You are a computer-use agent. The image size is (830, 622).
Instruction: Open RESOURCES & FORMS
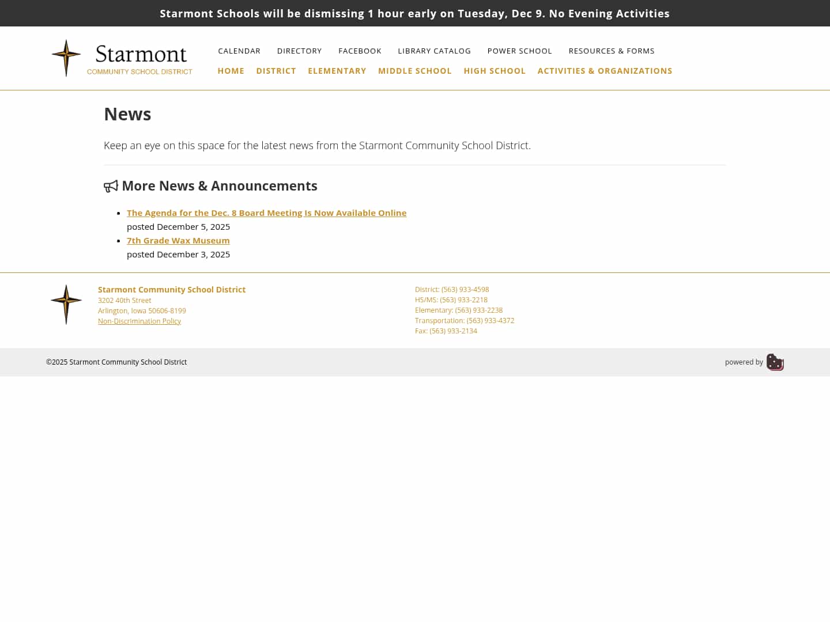tap(612, 51)
